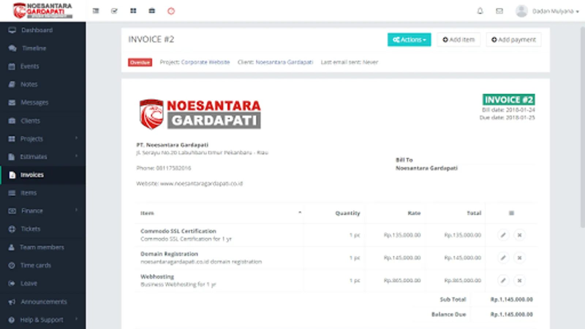Click the Commodo SSL Certification item name
Image resolution: width=585 pixels, height=329 pixels.
[x=178, y=231]
